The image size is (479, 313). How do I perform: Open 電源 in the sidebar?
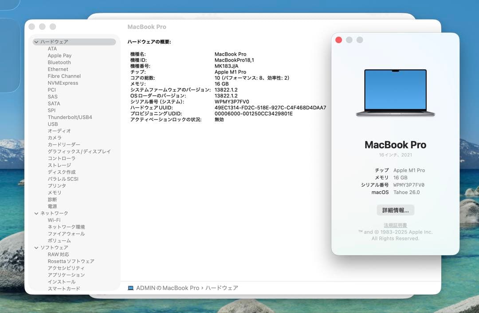click(x=52, y=207)
